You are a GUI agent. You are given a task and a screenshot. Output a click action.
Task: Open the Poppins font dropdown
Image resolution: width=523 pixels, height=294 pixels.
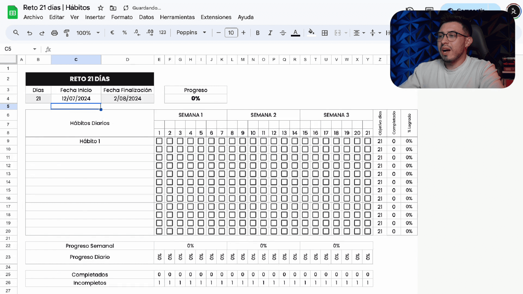coord(191,33)
